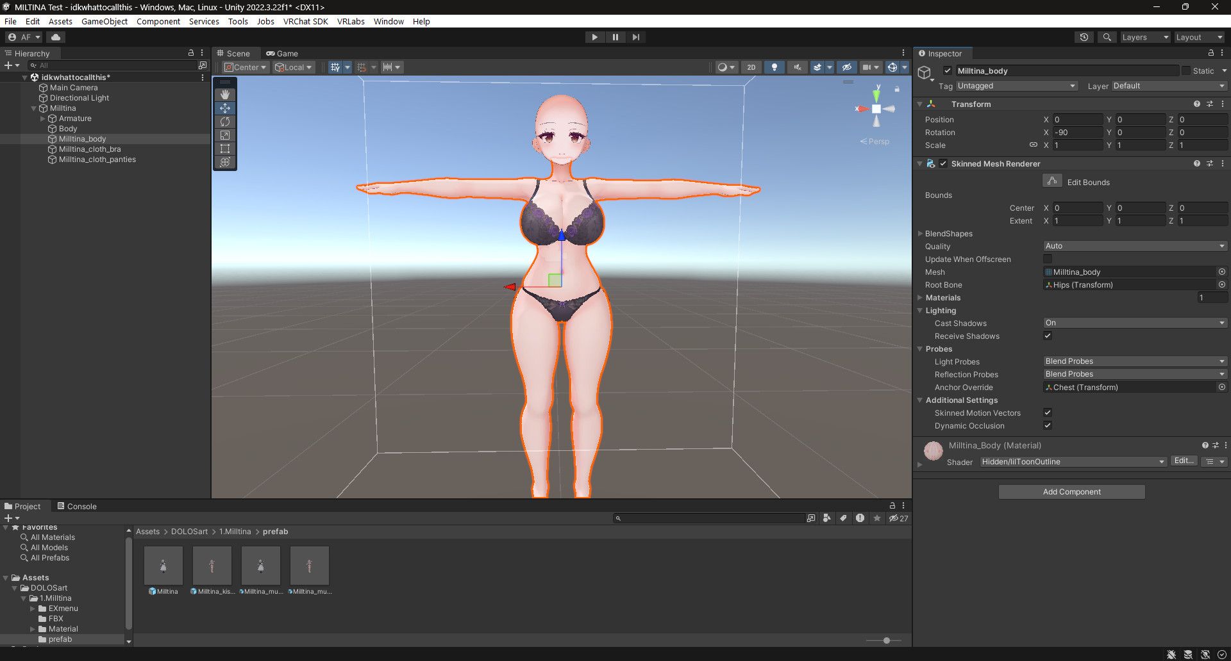This screenshot has width=1231, height=661.
Task: Open the Undo History icon
Action: (x=1084, y=37)
